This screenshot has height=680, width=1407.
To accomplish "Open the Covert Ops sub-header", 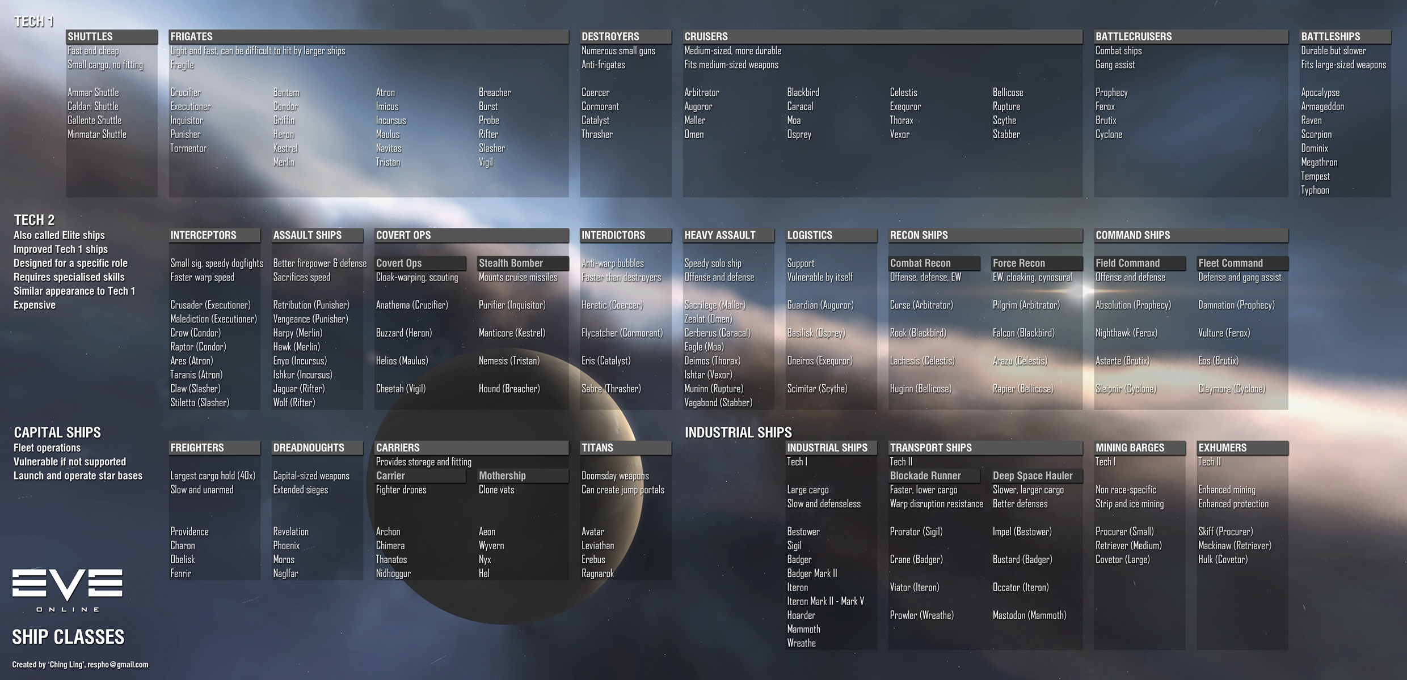I will [399, 263].
